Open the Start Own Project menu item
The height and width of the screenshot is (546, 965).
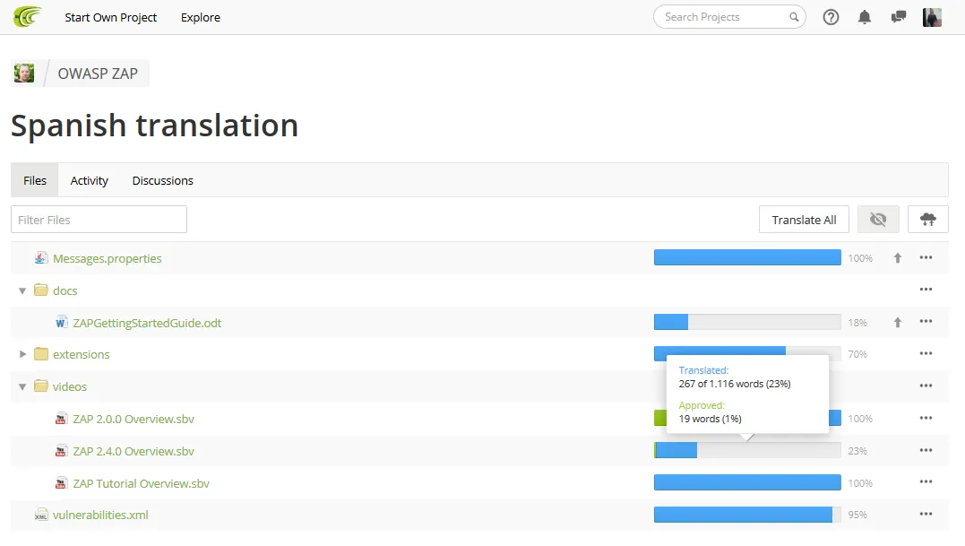[111, 17]
